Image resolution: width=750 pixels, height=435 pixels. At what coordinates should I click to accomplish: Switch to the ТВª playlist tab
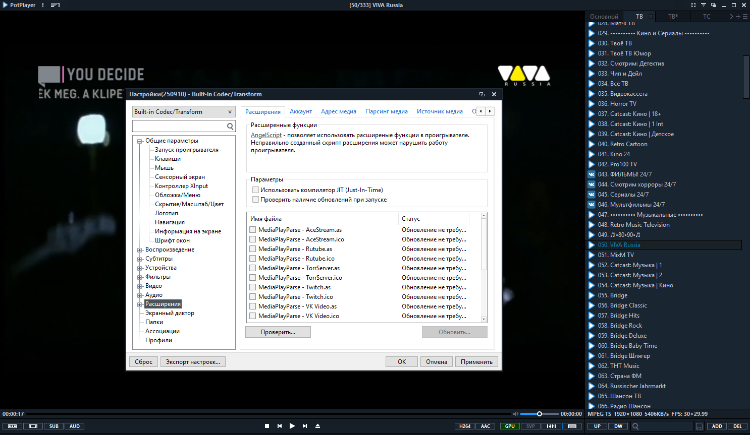point(673,17)
